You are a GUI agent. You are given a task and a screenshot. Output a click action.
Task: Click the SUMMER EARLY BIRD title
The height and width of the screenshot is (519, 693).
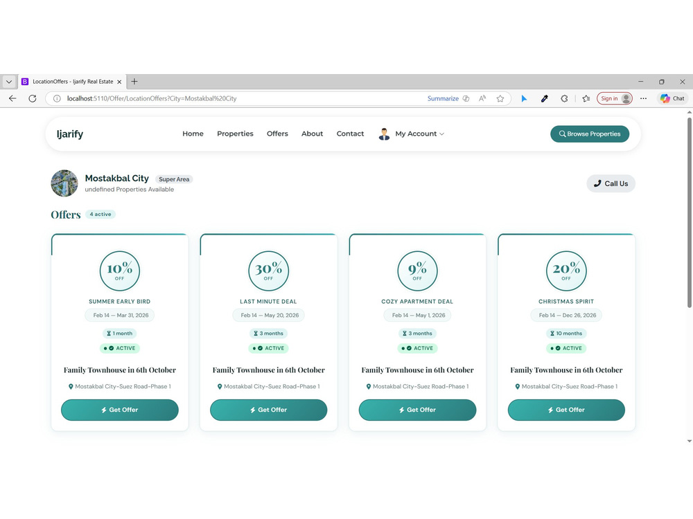click(x=120, y=302)
